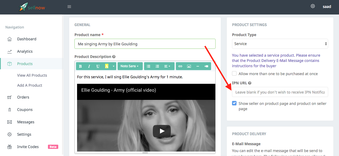Screen dimensions: 339x156
Task: Insert a video in the editor
Action: pos(207,66)
